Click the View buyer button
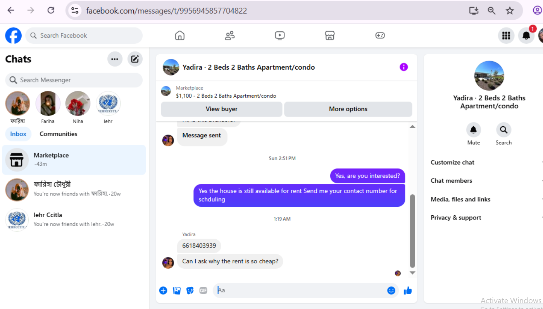Image resolution: width=543 pixels, height=309 pixels. (222, 109)
